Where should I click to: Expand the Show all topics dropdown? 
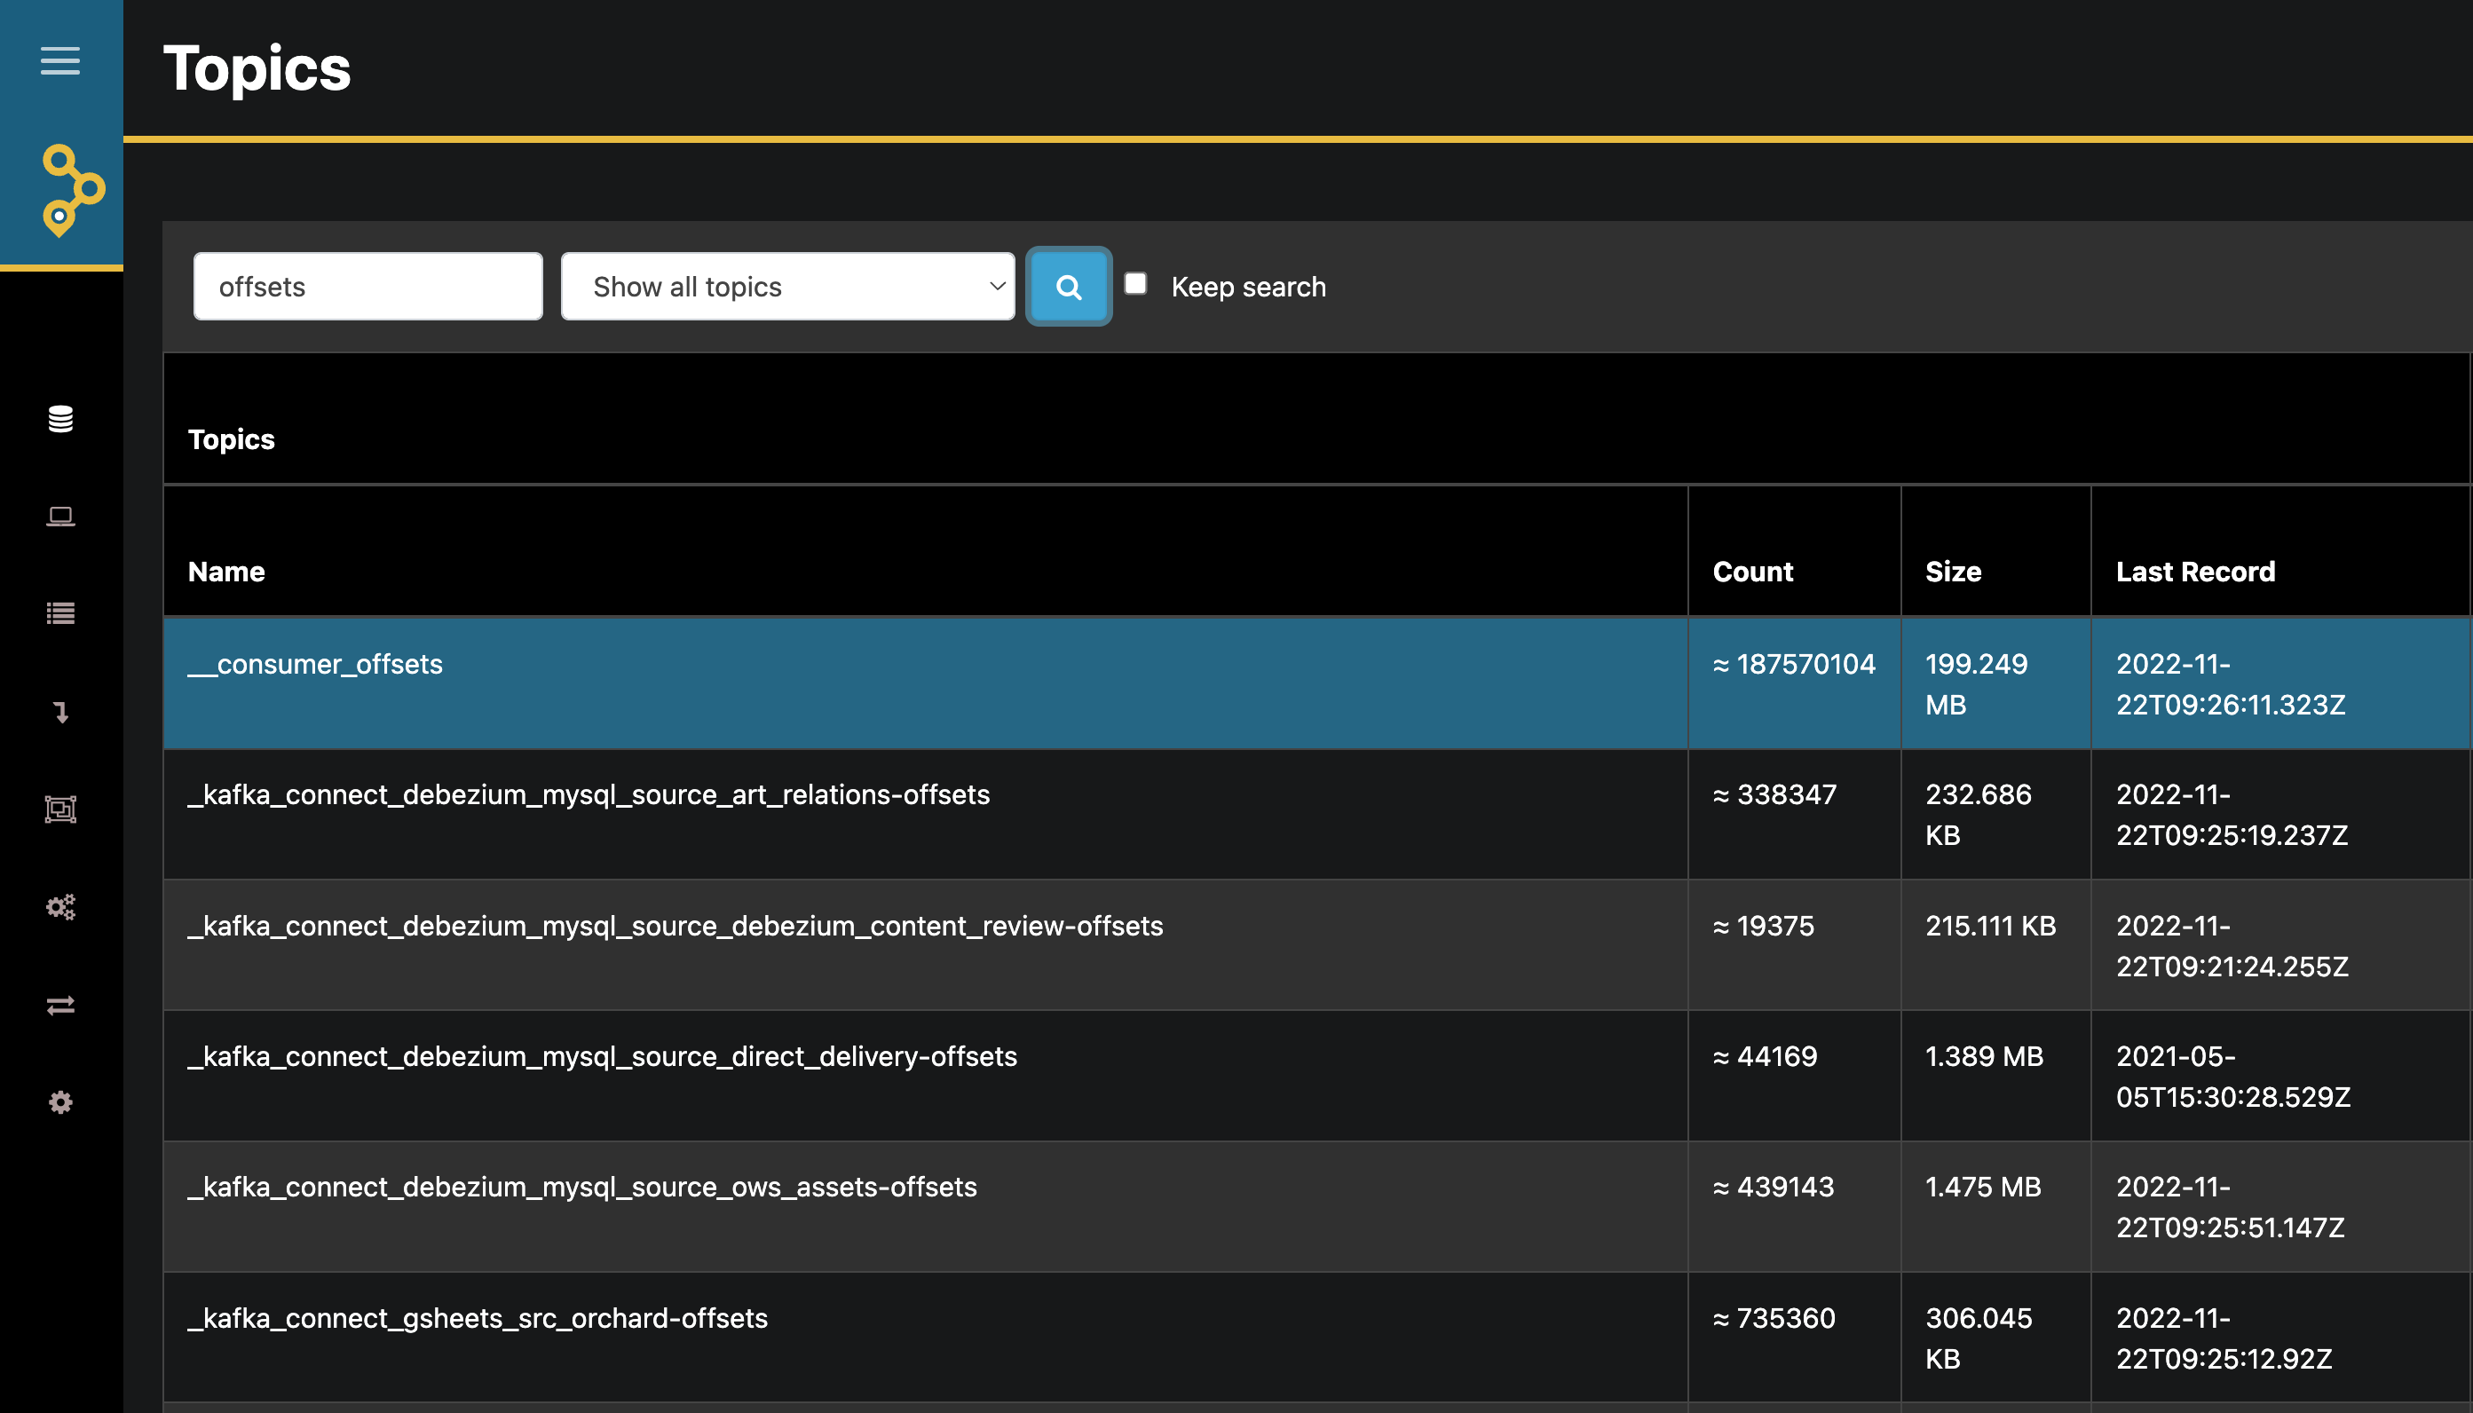[x=788, y=287]
